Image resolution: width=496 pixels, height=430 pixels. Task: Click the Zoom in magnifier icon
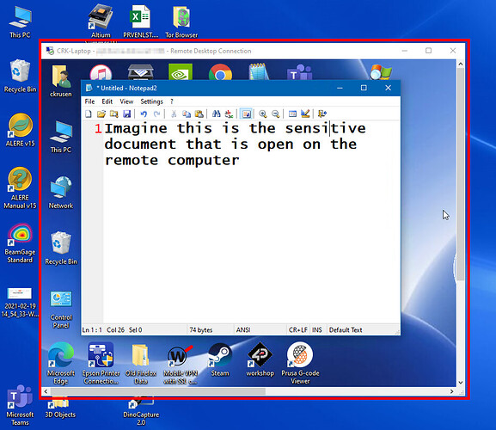(262, 114)
